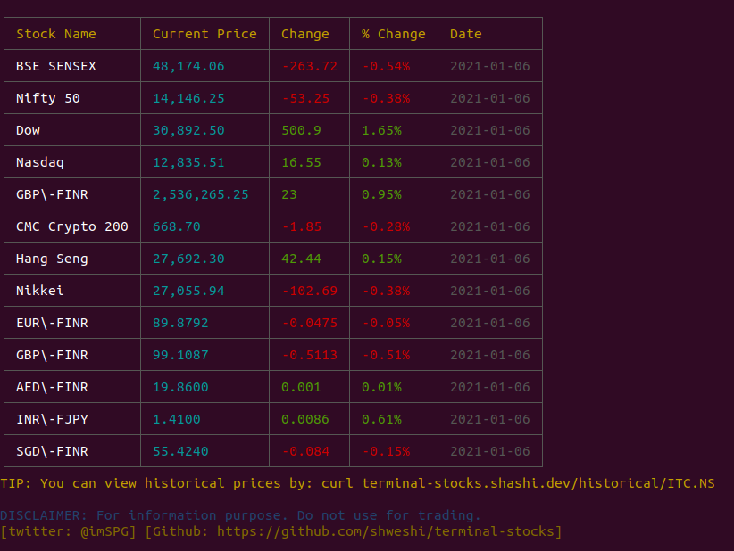
Task: Click the Current Price column header
Action: 203,33
